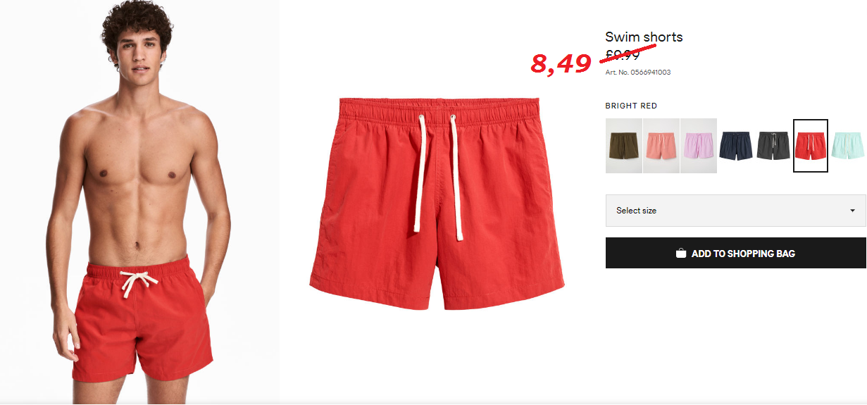867x405 pixels.
Task: Select the navy blue shorts swatch
Action: 736,146
